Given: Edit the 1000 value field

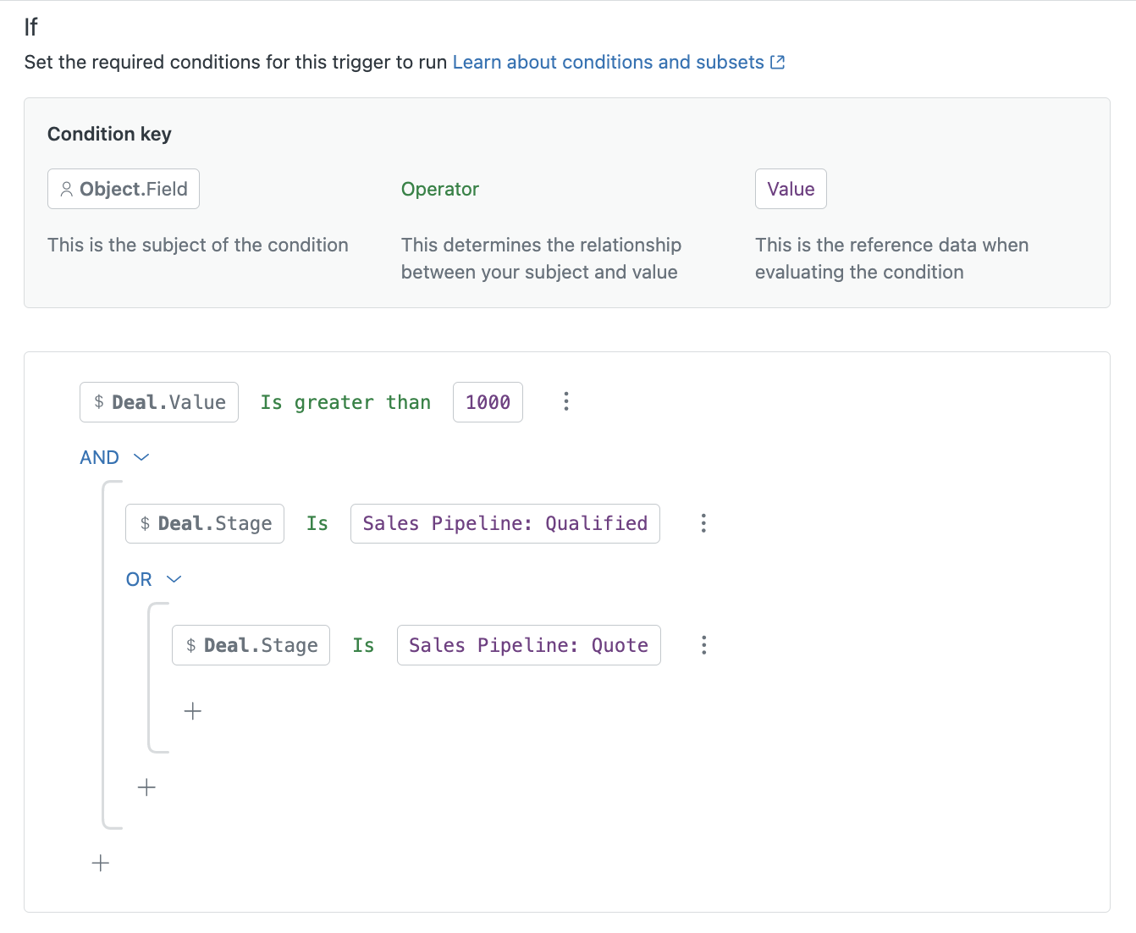Looking at the screenshot, I should pyautogui.click(x=488, y=402).
